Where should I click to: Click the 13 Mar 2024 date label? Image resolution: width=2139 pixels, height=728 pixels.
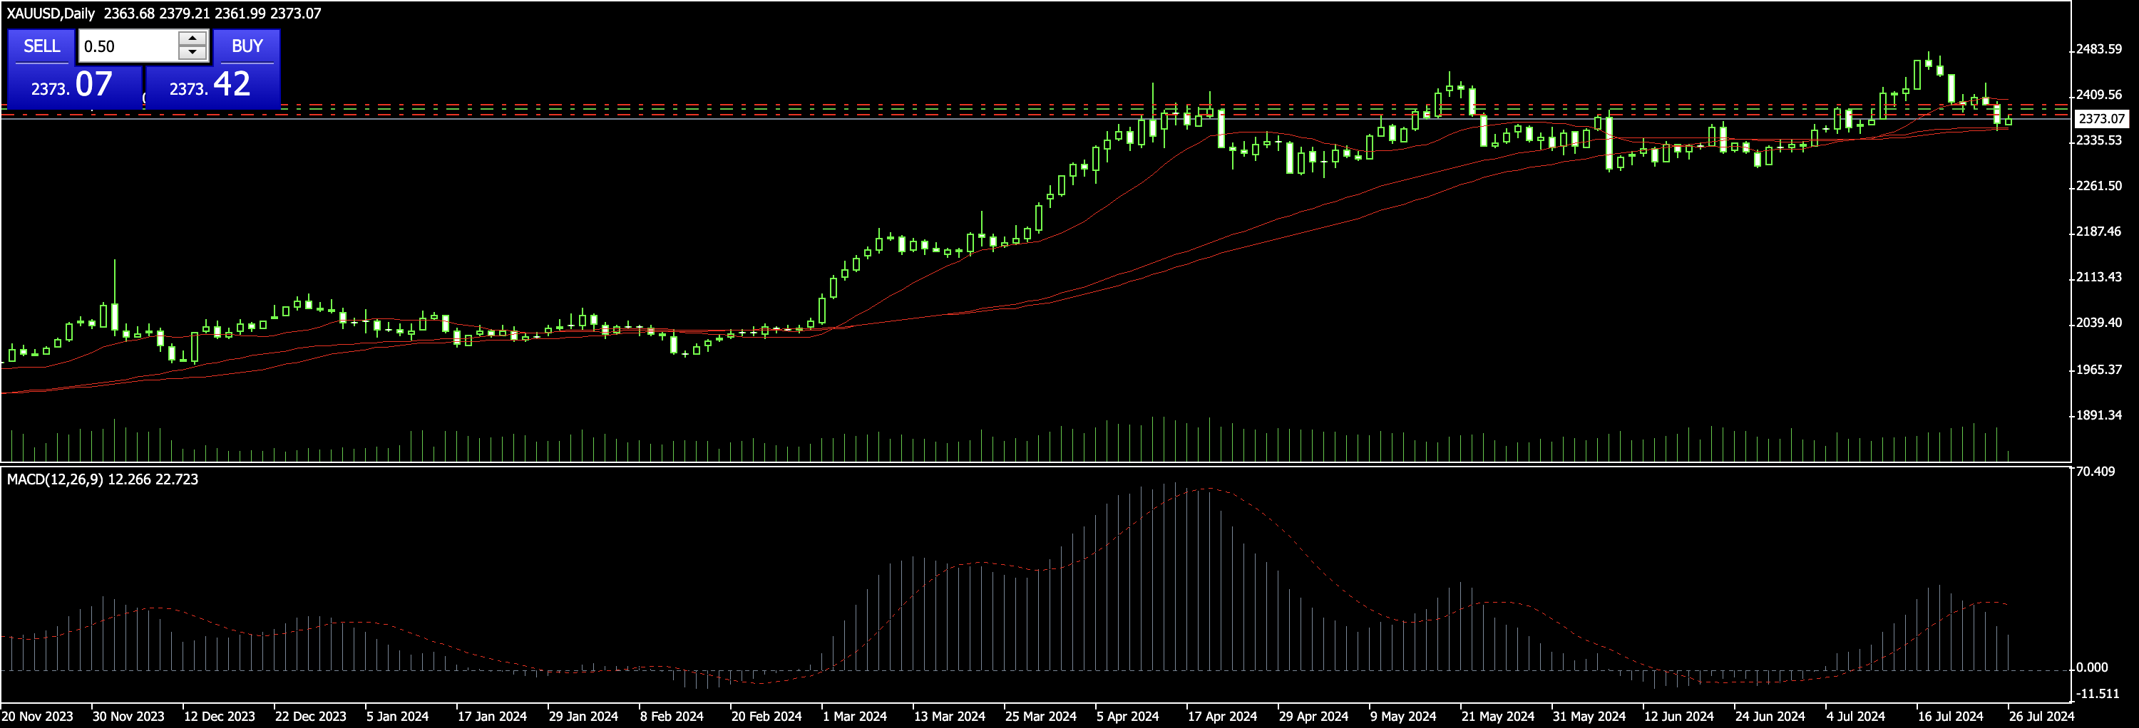[949, 716]
